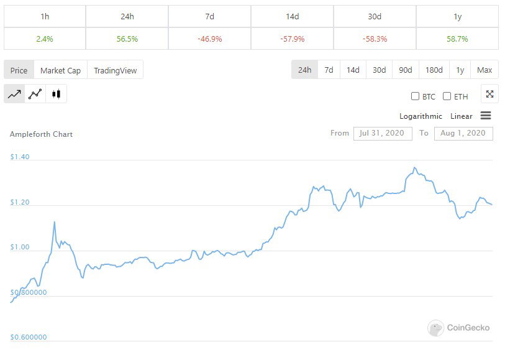505x352 pixels.
Task: Click the $0.600000 axis label
Action: point(29,337)
